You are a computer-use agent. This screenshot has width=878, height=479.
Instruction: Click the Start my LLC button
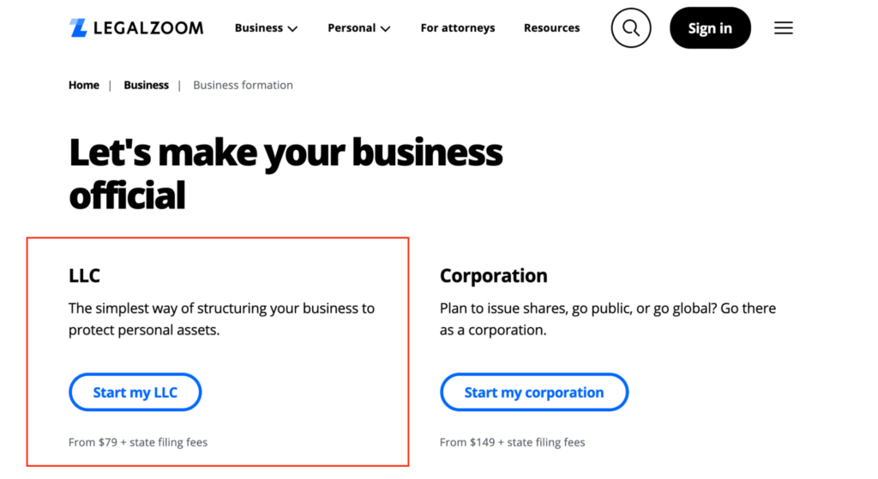pos(135,392)
